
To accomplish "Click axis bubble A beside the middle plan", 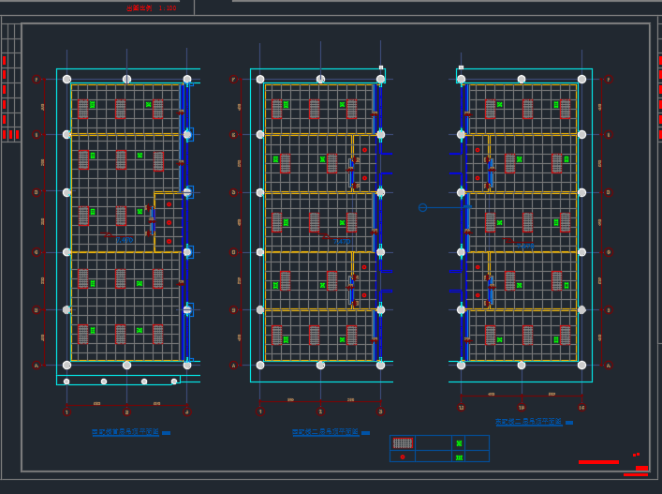I will 233,366.
